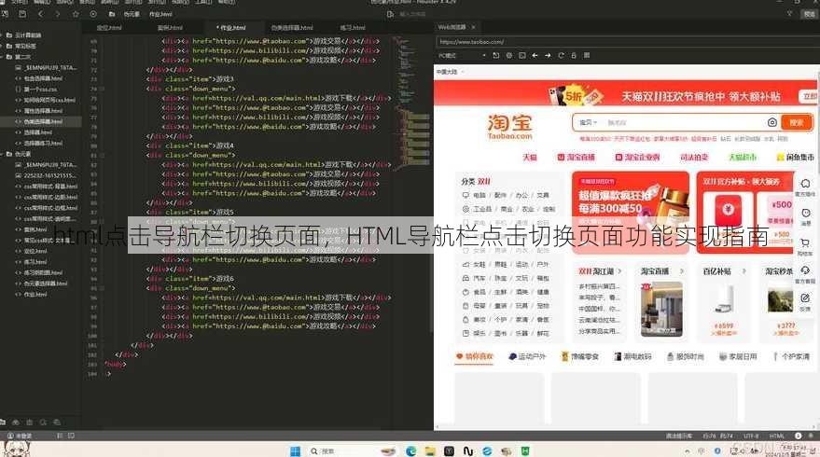Select the 运动户外 category tab on Taobao

click(x=527, y=356)
